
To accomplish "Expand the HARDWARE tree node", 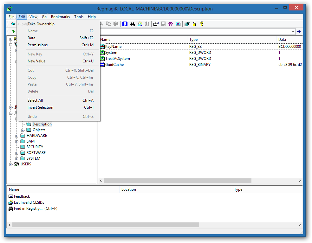I will click(x=17, y=136).
